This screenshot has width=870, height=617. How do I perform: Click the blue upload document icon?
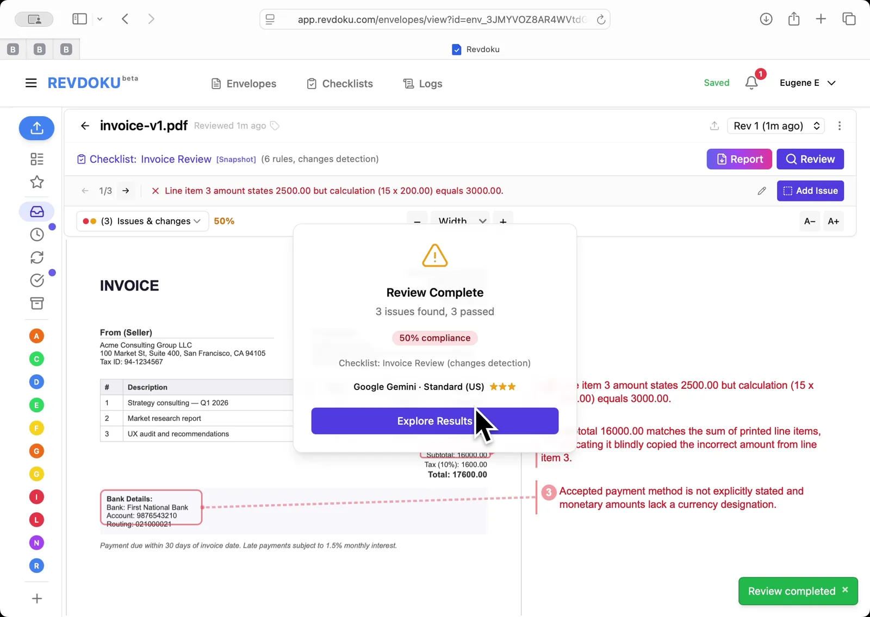(x=36, y=128)
